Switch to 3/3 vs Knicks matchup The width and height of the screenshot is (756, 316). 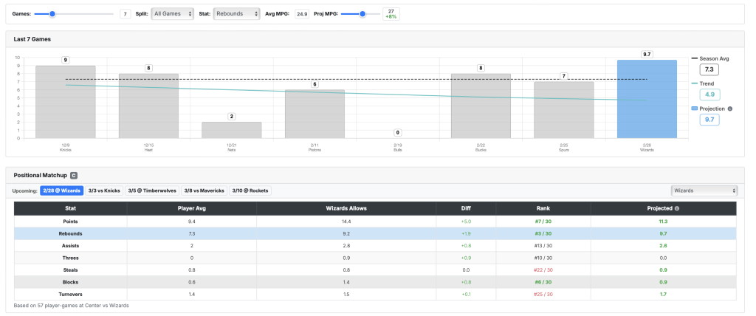104,190
